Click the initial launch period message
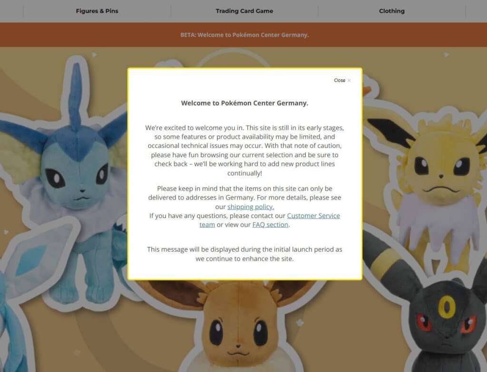 [x=244, y=254]
